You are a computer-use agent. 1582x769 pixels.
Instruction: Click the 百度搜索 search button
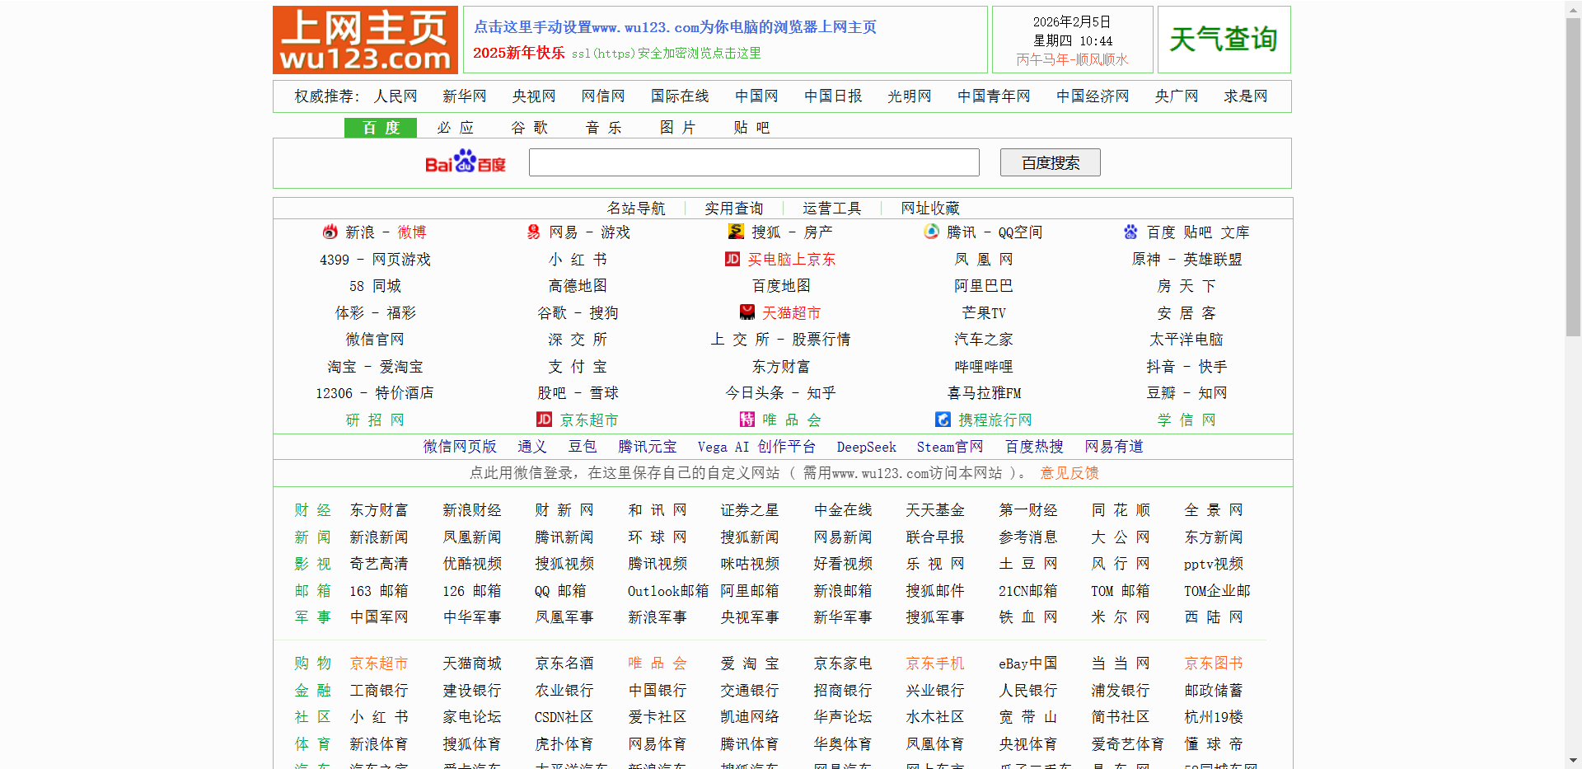coord(1050,162)
